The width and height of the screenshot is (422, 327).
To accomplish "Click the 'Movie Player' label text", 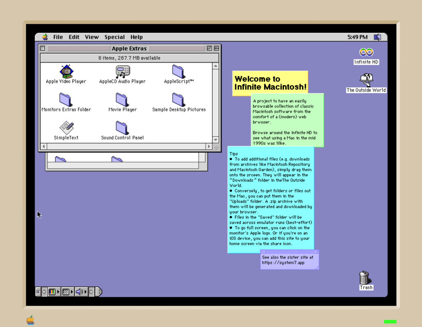I will coord(122,110).
